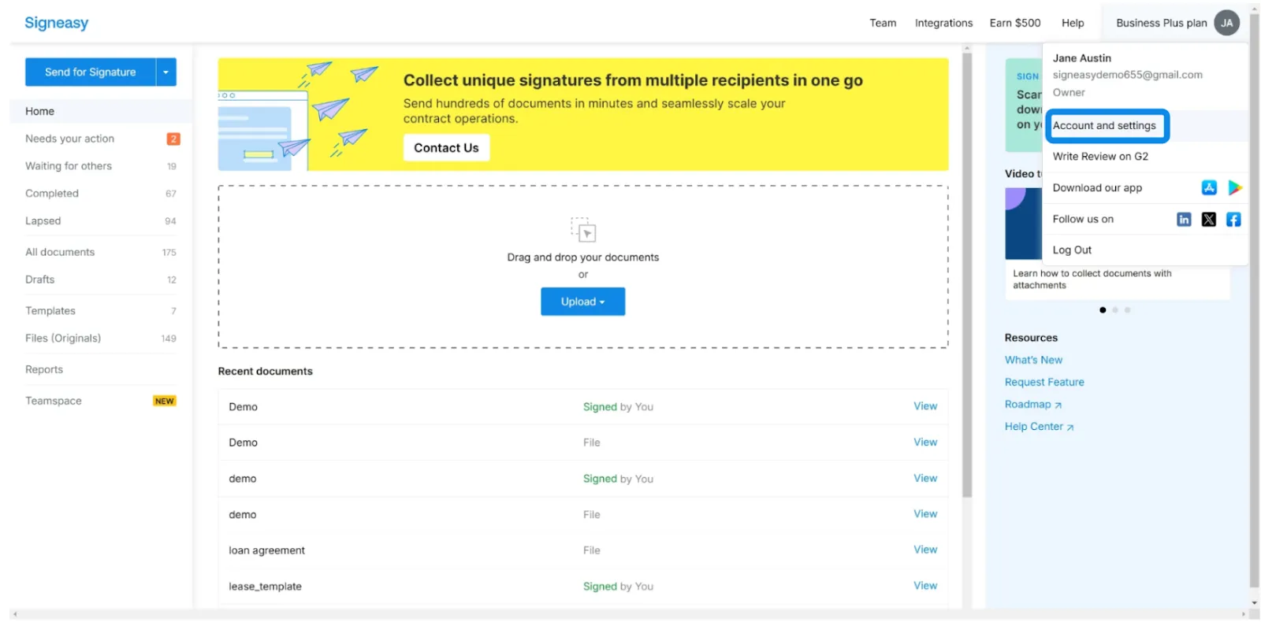This screenshot has height=622, width=1261.
Task: Select second carousel dot indicator
Action: point(1115,310)
